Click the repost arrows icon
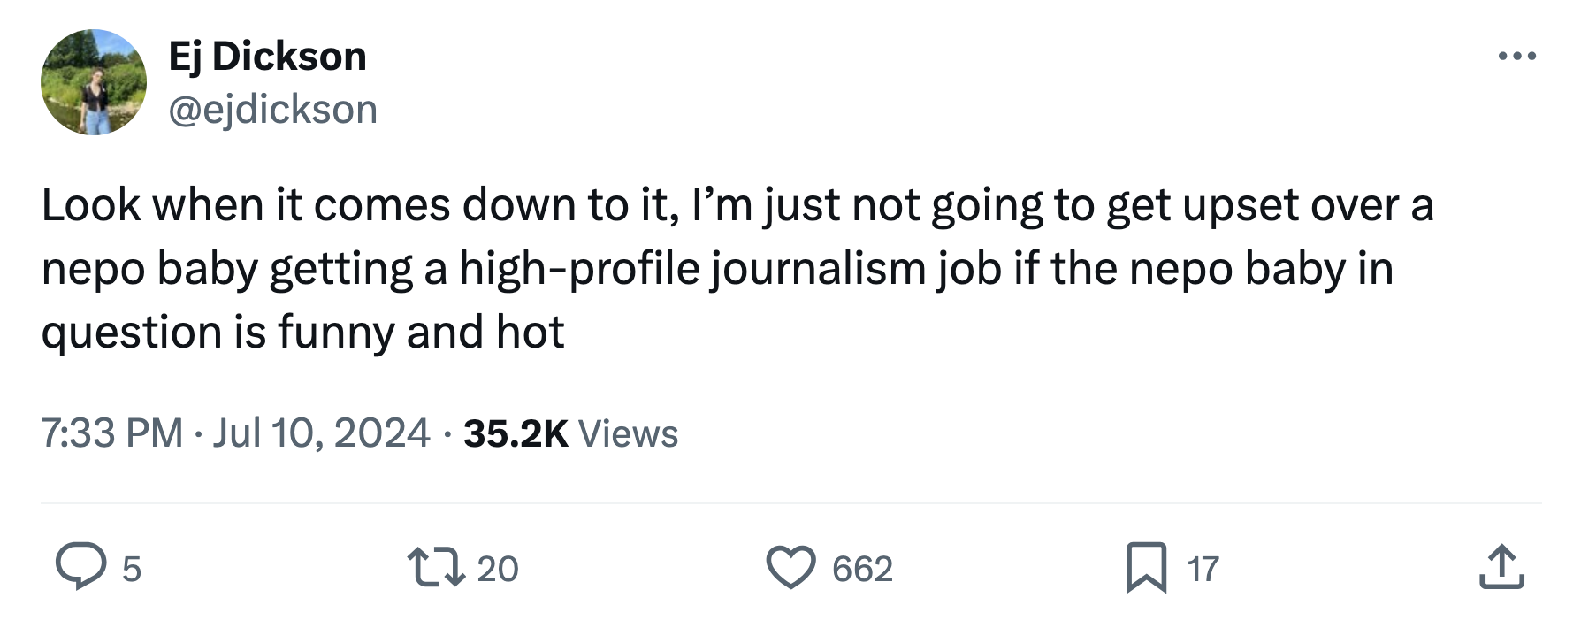 click(436, 568)
